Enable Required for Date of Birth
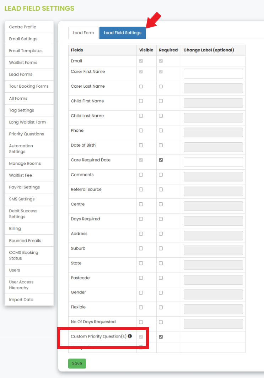The width and height of the screenshot is (264, 378). click(x=161, y=145)
